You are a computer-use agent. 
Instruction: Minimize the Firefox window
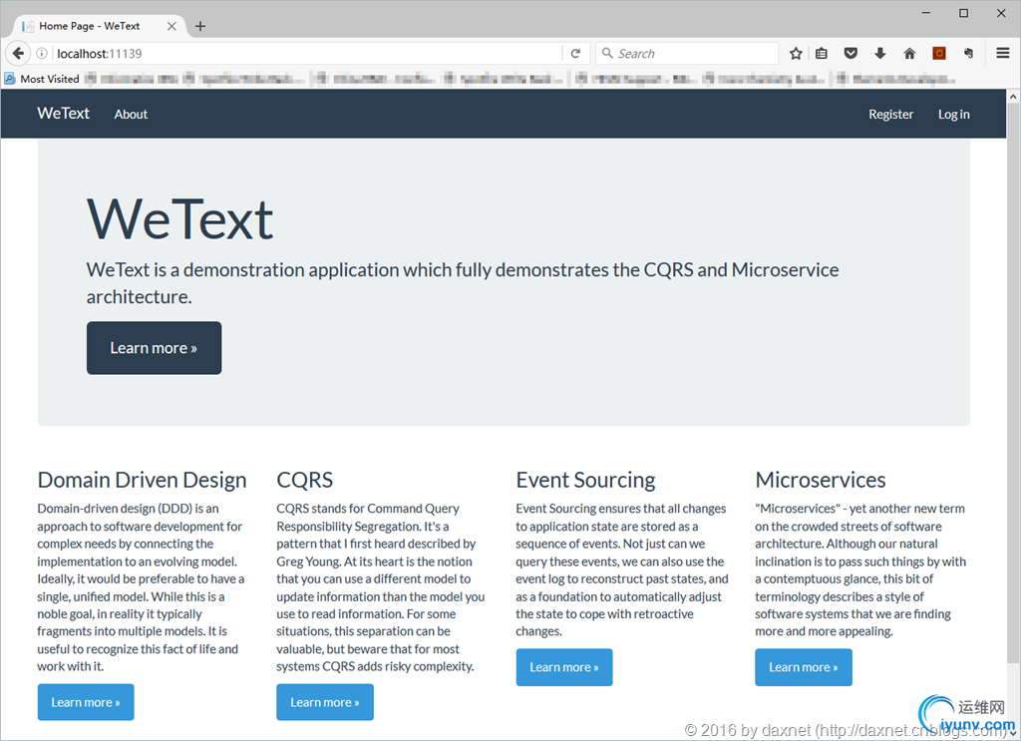pos(926,13)
